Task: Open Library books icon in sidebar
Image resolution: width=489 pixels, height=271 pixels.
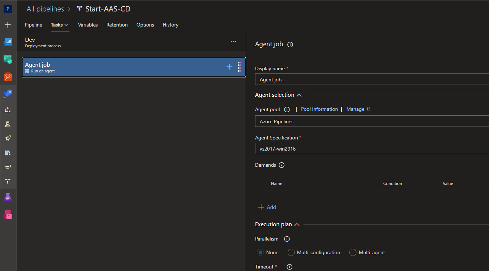Action: (8, 153)
